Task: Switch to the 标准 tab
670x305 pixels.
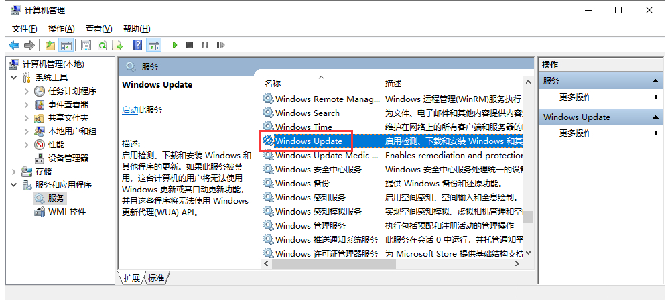Action: point(156,278)
